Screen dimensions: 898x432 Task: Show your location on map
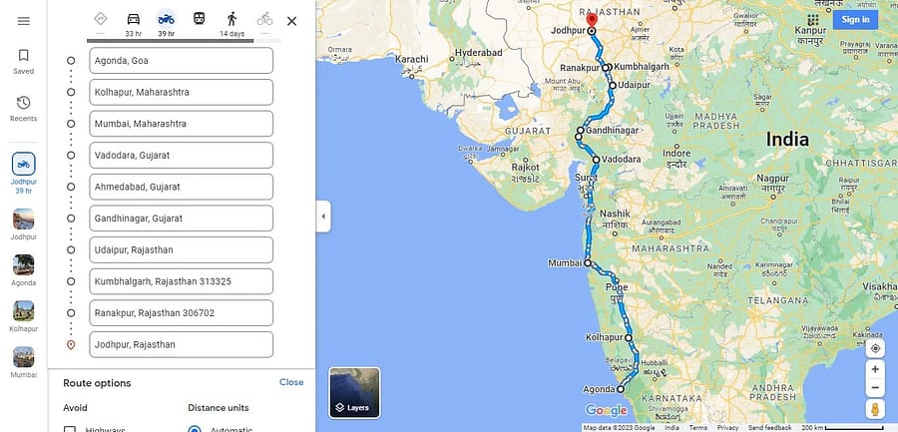point(874,348)
